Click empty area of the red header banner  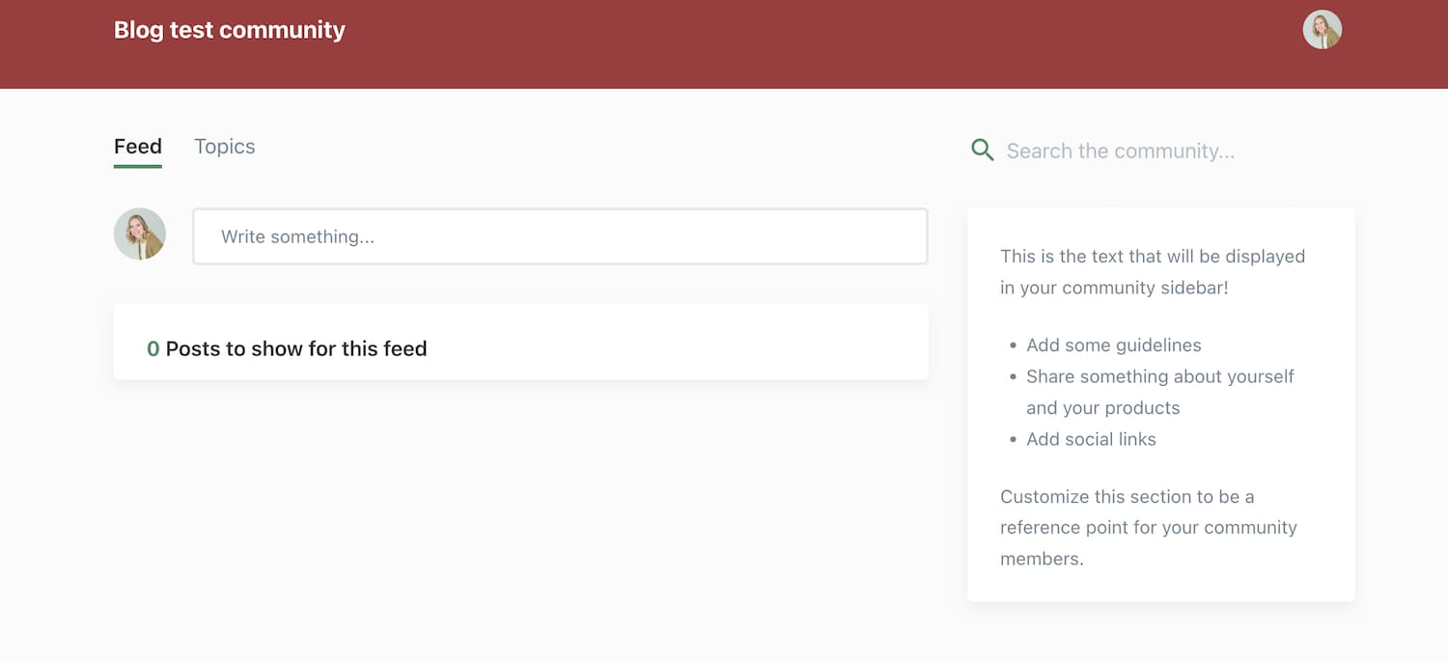(772, 43)
